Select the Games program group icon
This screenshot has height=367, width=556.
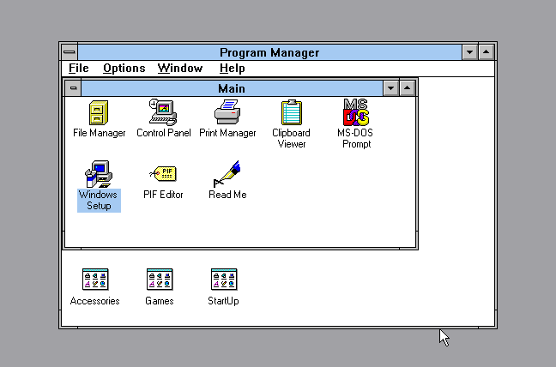160,280
